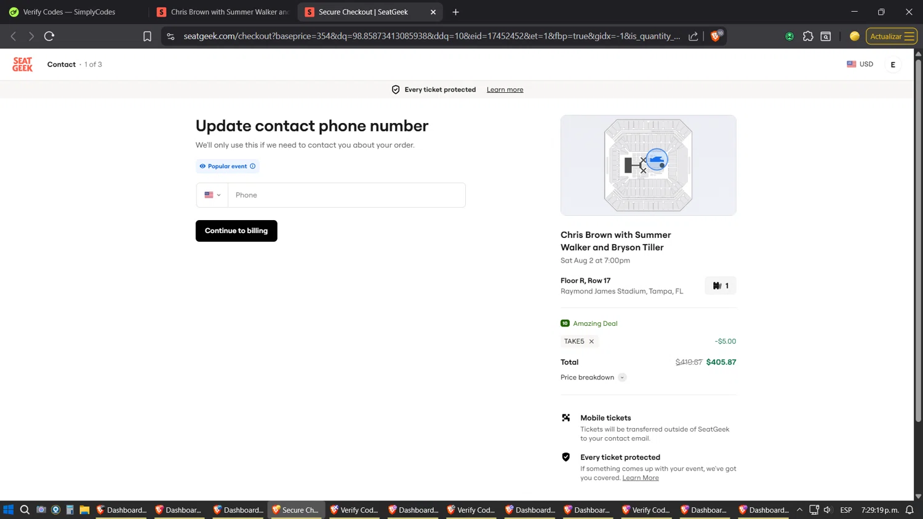Click the Amazing Deal score badge
The height and width of the screenshot is (519, 923).
point(565,323)
